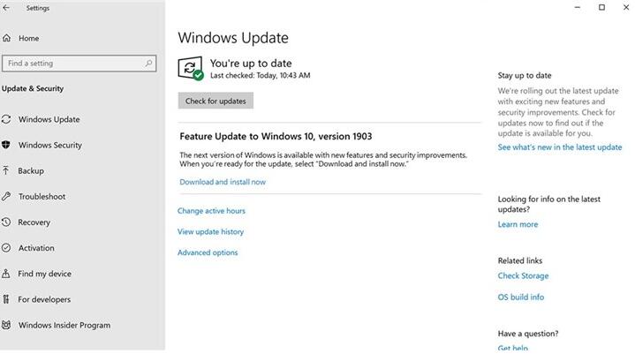Click the Related links heading
Image resolution: width=635 pixels, height=361 pixels.
pos(520,260)
